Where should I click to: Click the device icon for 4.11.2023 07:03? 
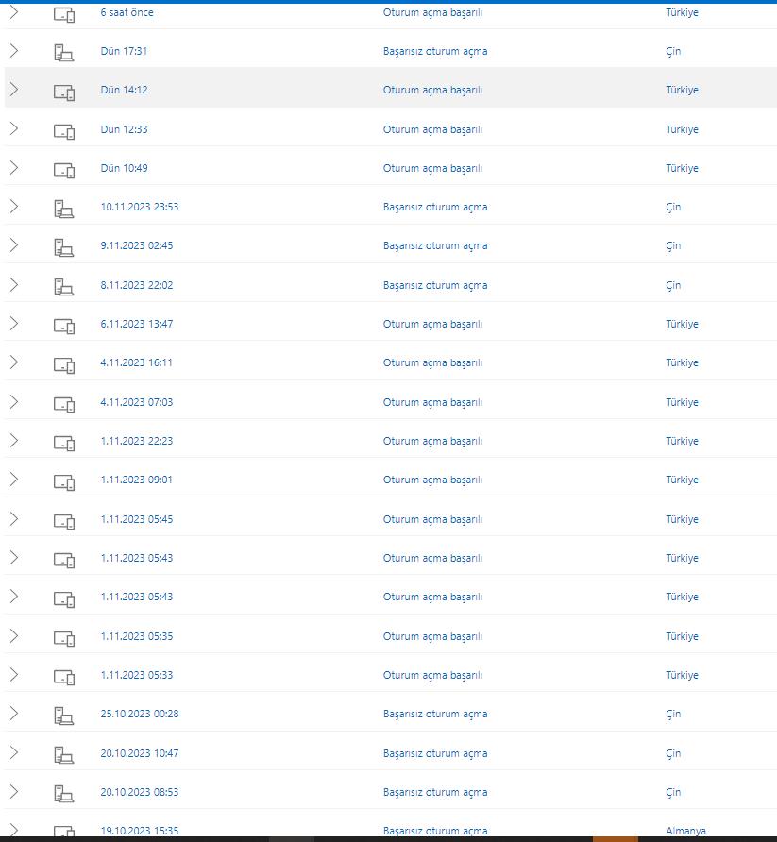pos(64,404)
